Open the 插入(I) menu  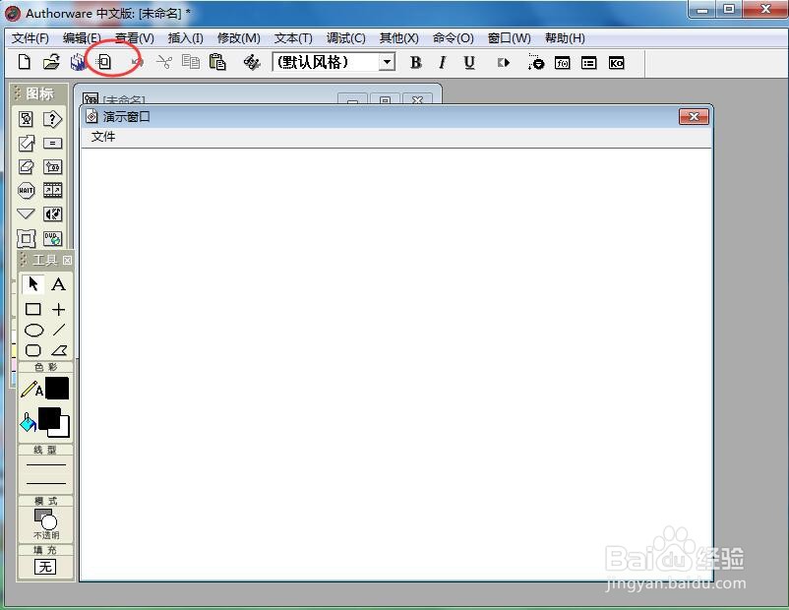tap(186, 38)
